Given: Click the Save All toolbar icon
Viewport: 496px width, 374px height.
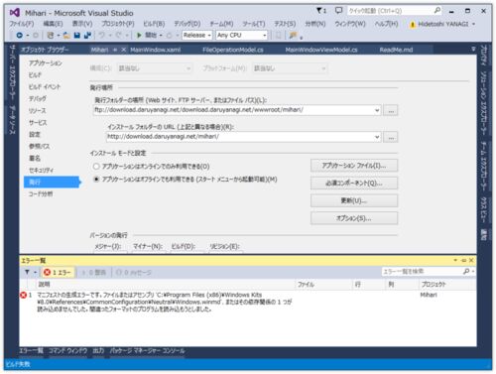Looking at the screenshot, I should coord(87,35).
